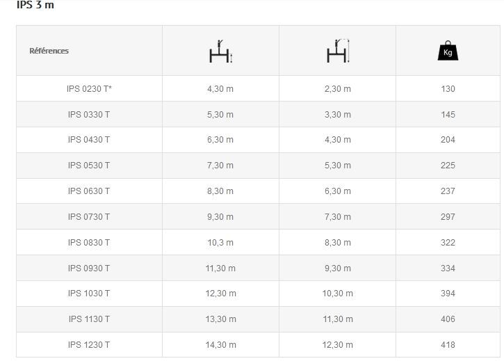Click the IPS 0530 T reference cell
Viewport: 504px width, 361px height.
pos(89,166)
